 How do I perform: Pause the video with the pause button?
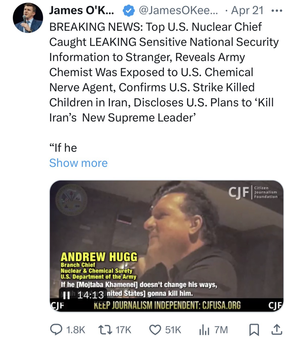67,294
